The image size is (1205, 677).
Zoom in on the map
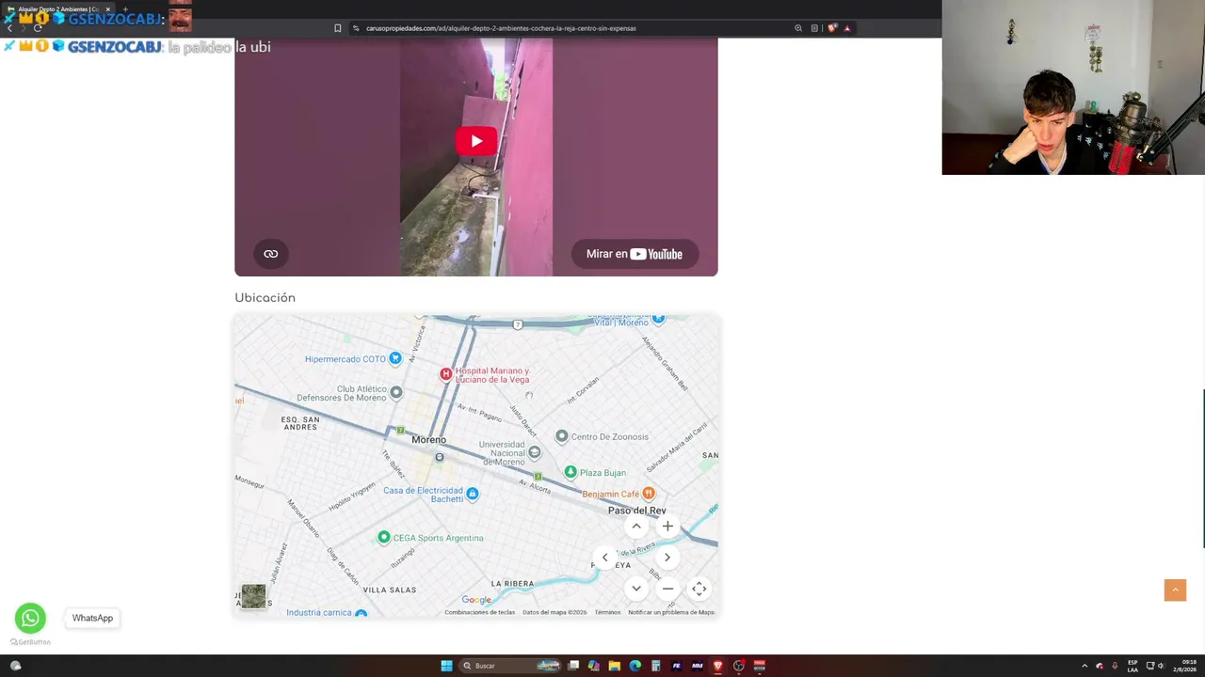(667, 527)
